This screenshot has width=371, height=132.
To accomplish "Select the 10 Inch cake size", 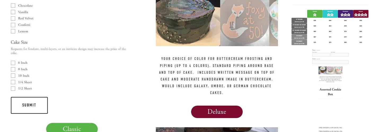I will tap(13, 76).
